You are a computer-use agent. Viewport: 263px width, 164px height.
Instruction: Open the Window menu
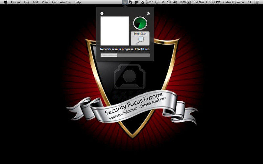click(x=65, y=2)
